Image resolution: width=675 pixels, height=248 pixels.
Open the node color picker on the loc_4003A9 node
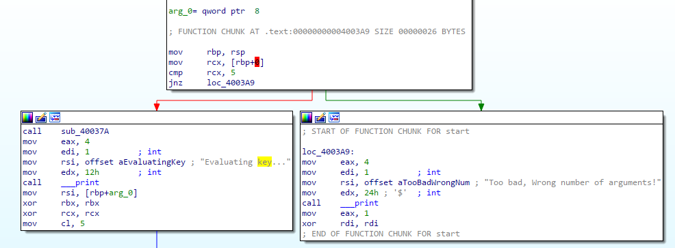307,118
